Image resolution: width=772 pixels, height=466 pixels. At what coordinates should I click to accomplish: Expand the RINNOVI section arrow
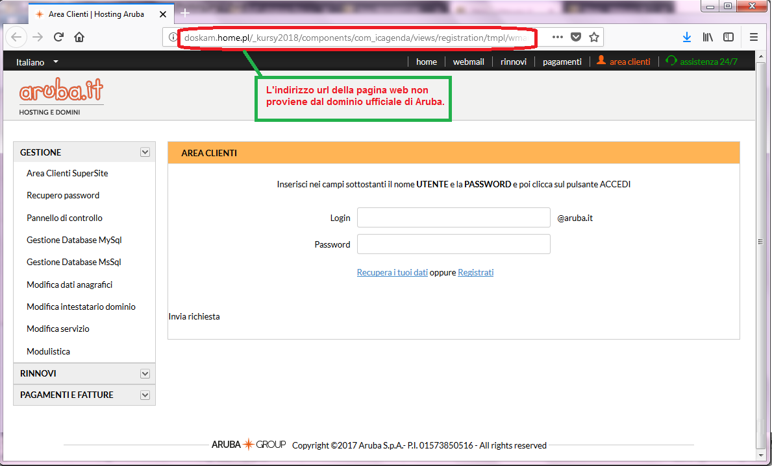(x=145, y=373)
